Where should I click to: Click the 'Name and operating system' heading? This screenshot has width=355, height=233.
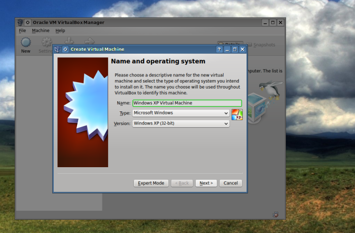[158, 61]
